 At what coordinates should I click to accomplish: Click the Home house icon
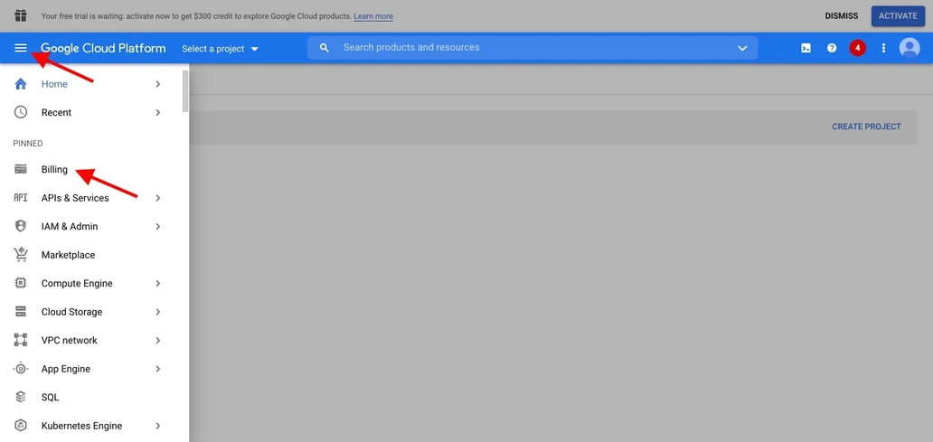coord(21,84)
